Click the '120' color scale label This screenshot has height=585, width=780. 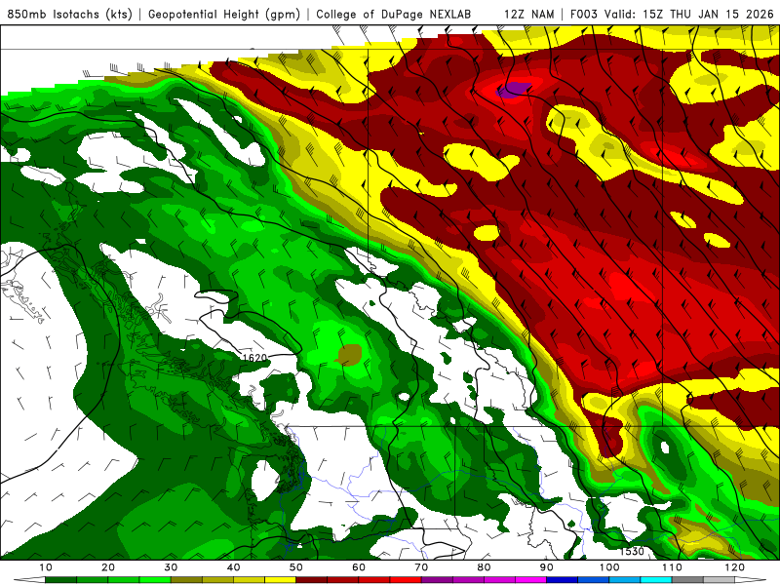pyautogui.click(x=735, y=567)
